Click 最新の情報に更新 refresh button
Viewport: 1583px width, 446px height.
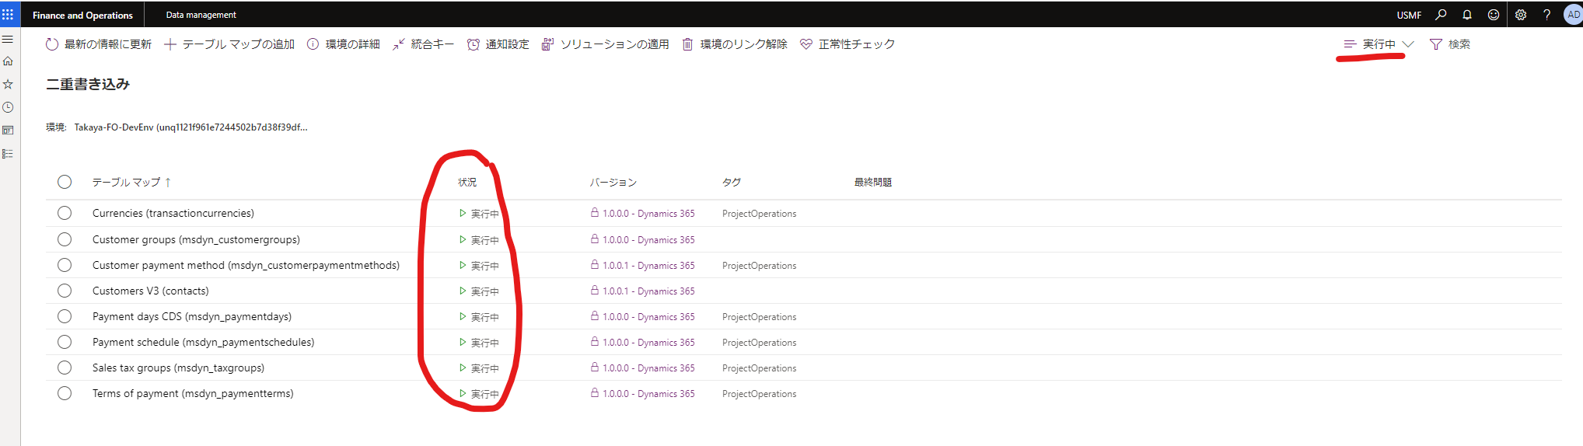(x=99, y=44)
